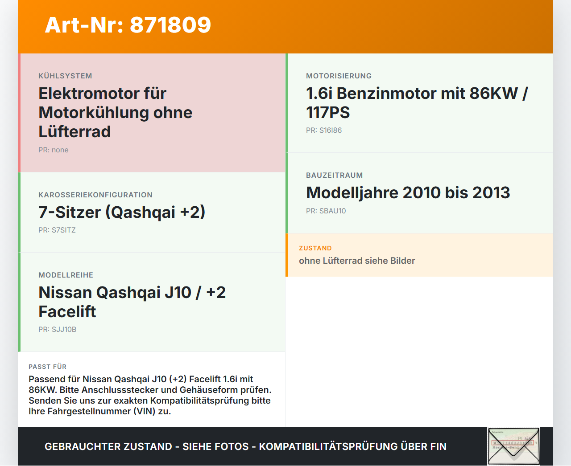This screenshot has height=466, width=571.
Task: Click the Art-Nr: 871809 heading
Action: point(128,25)
